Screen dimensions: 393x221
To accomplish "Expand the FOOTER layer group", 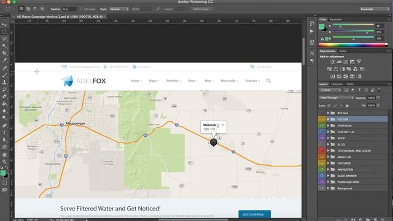I will tap(328, 119).
